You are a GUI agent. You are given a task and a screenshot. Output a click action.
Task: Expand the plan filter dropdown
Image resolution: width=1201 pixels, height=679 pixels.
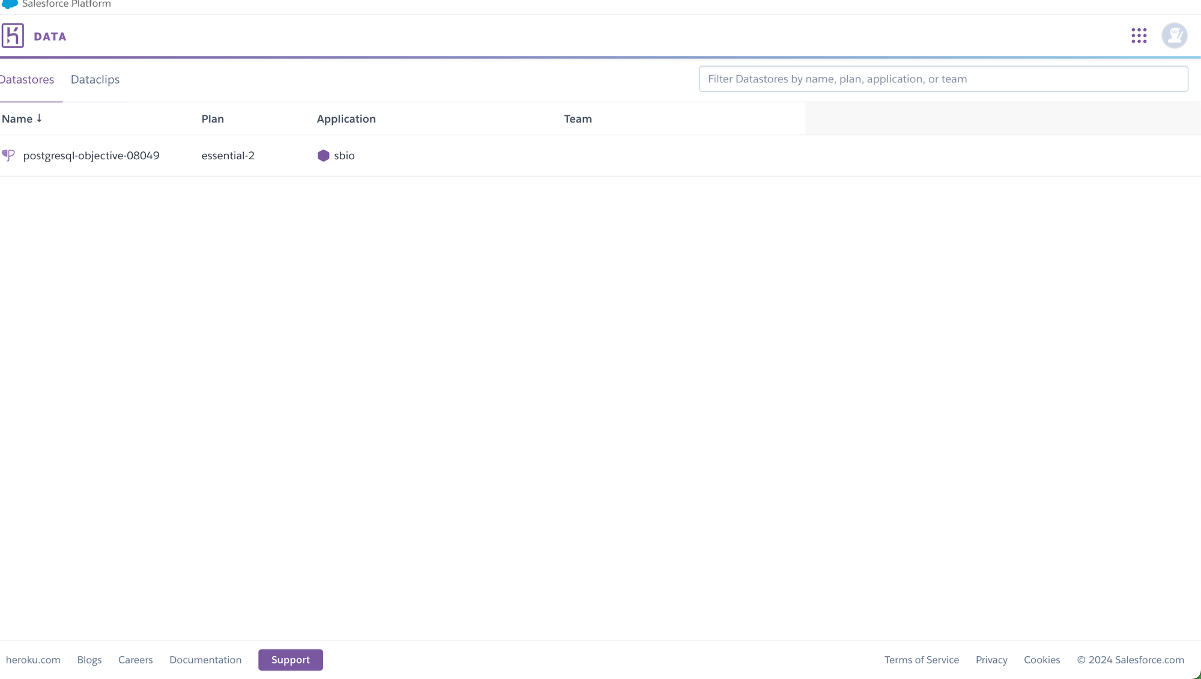[213, 118]
